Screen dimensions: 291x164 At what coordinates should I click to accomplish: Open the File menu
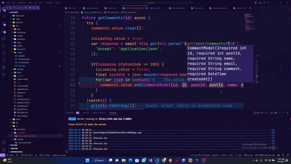pos(8,3)
